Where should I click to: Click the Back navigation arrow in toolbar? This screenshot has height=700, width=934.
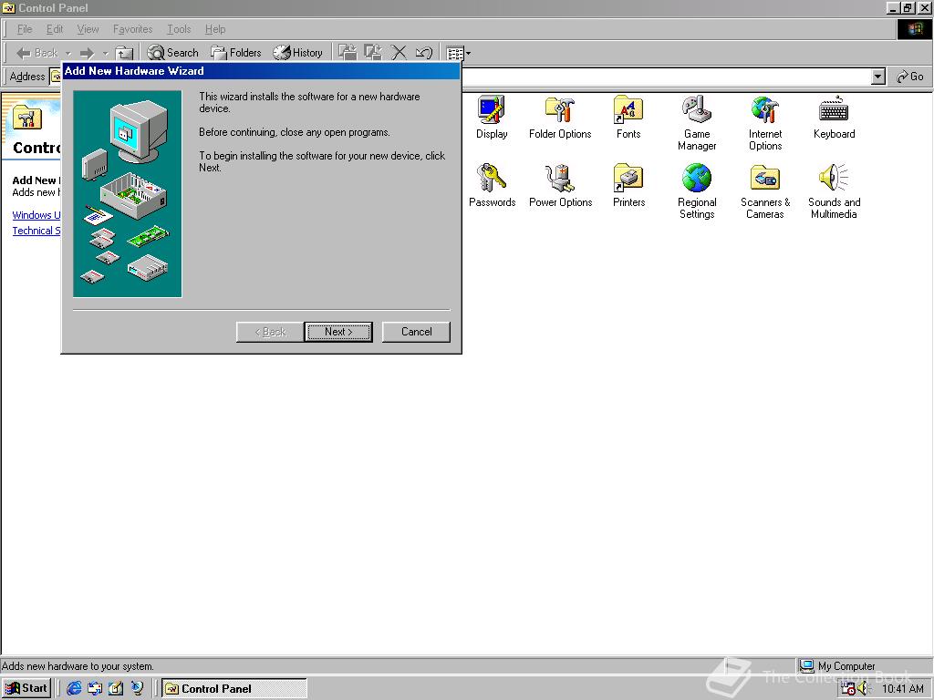36,53
